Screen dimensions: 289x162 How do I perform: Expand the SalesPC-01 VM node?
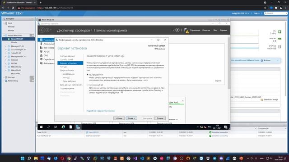(x=6, y=53)
